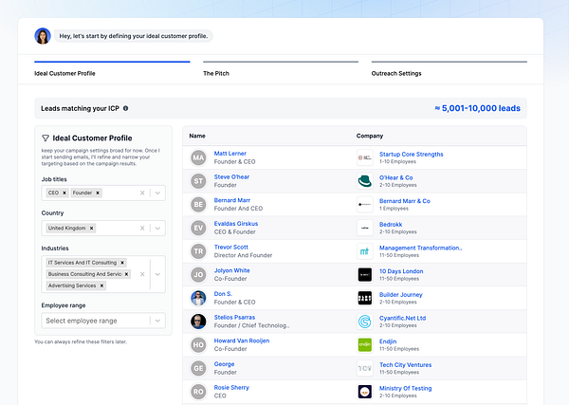Click the info icon beside Leads matching your ICP
Image resolution: width=569 pixels, height=405 pixels.
coord(125,108)
